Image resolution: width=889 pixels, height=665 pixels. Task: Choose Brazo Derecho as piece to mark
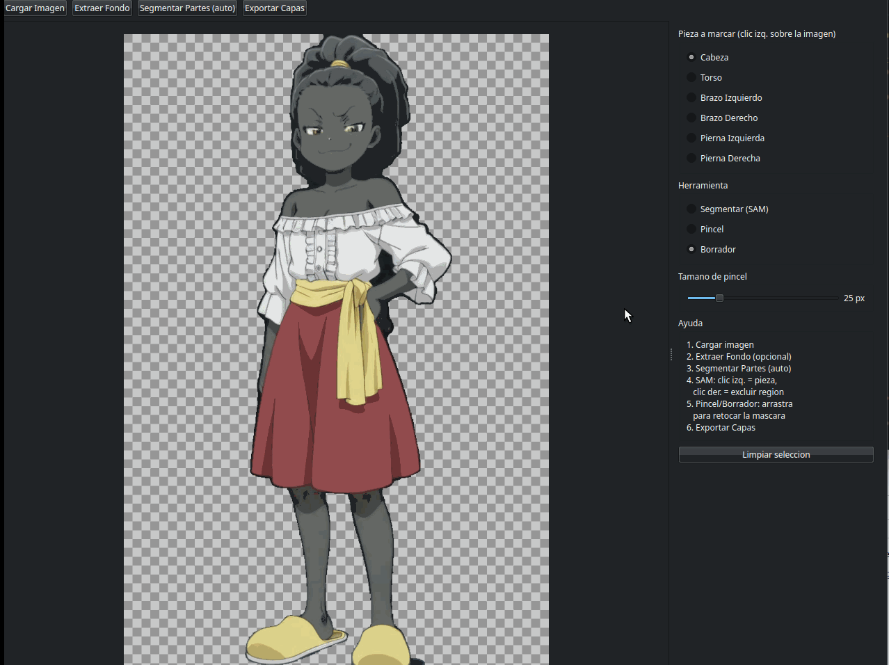pos(722,118)
